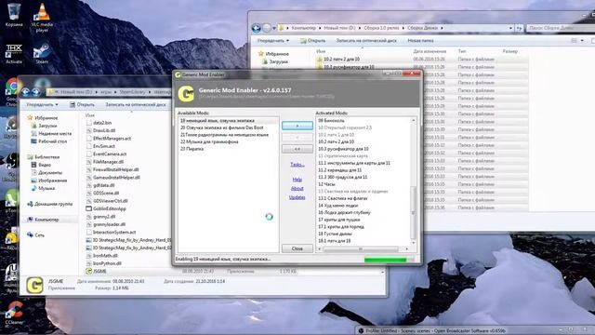595x335 pixels.
Task: Click Back arrow in the rear Explorer window
Action: pos(257,28)
